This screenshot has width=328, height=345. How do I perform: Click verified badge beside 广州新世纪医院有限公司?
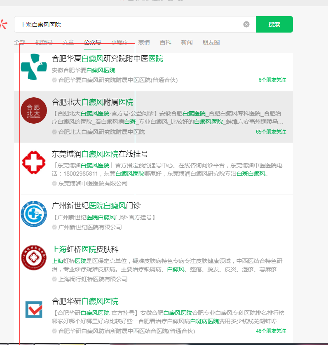click(54, 227)
